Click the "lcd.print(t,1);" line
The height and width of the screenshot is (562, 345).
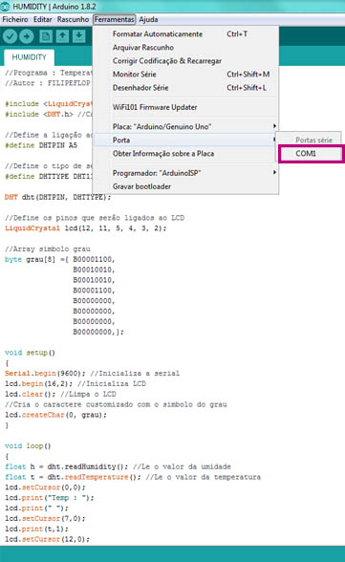(x=36, y=530)
